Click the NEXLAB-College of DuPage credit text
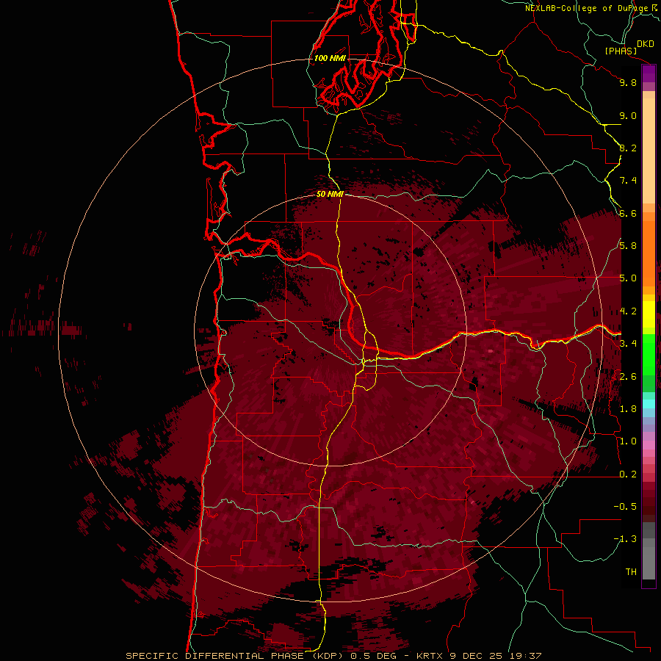This screenshot has height=661, width=661. (587, 8)
